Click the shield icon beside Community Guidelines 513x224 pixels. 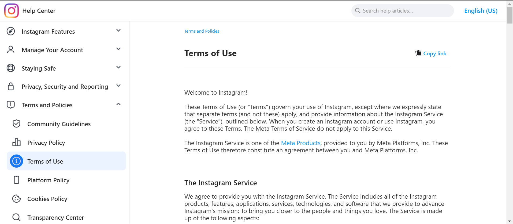(16, 124)
